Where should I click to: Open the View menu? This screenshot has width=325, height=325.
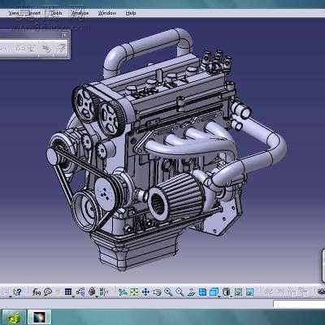point(14,13)
